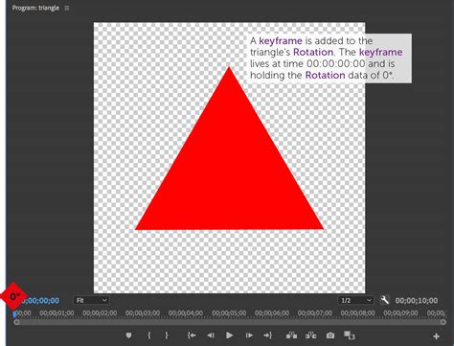Open the Program: triangle panel menu
Screen dimensions: 454x346
[67, 8]
